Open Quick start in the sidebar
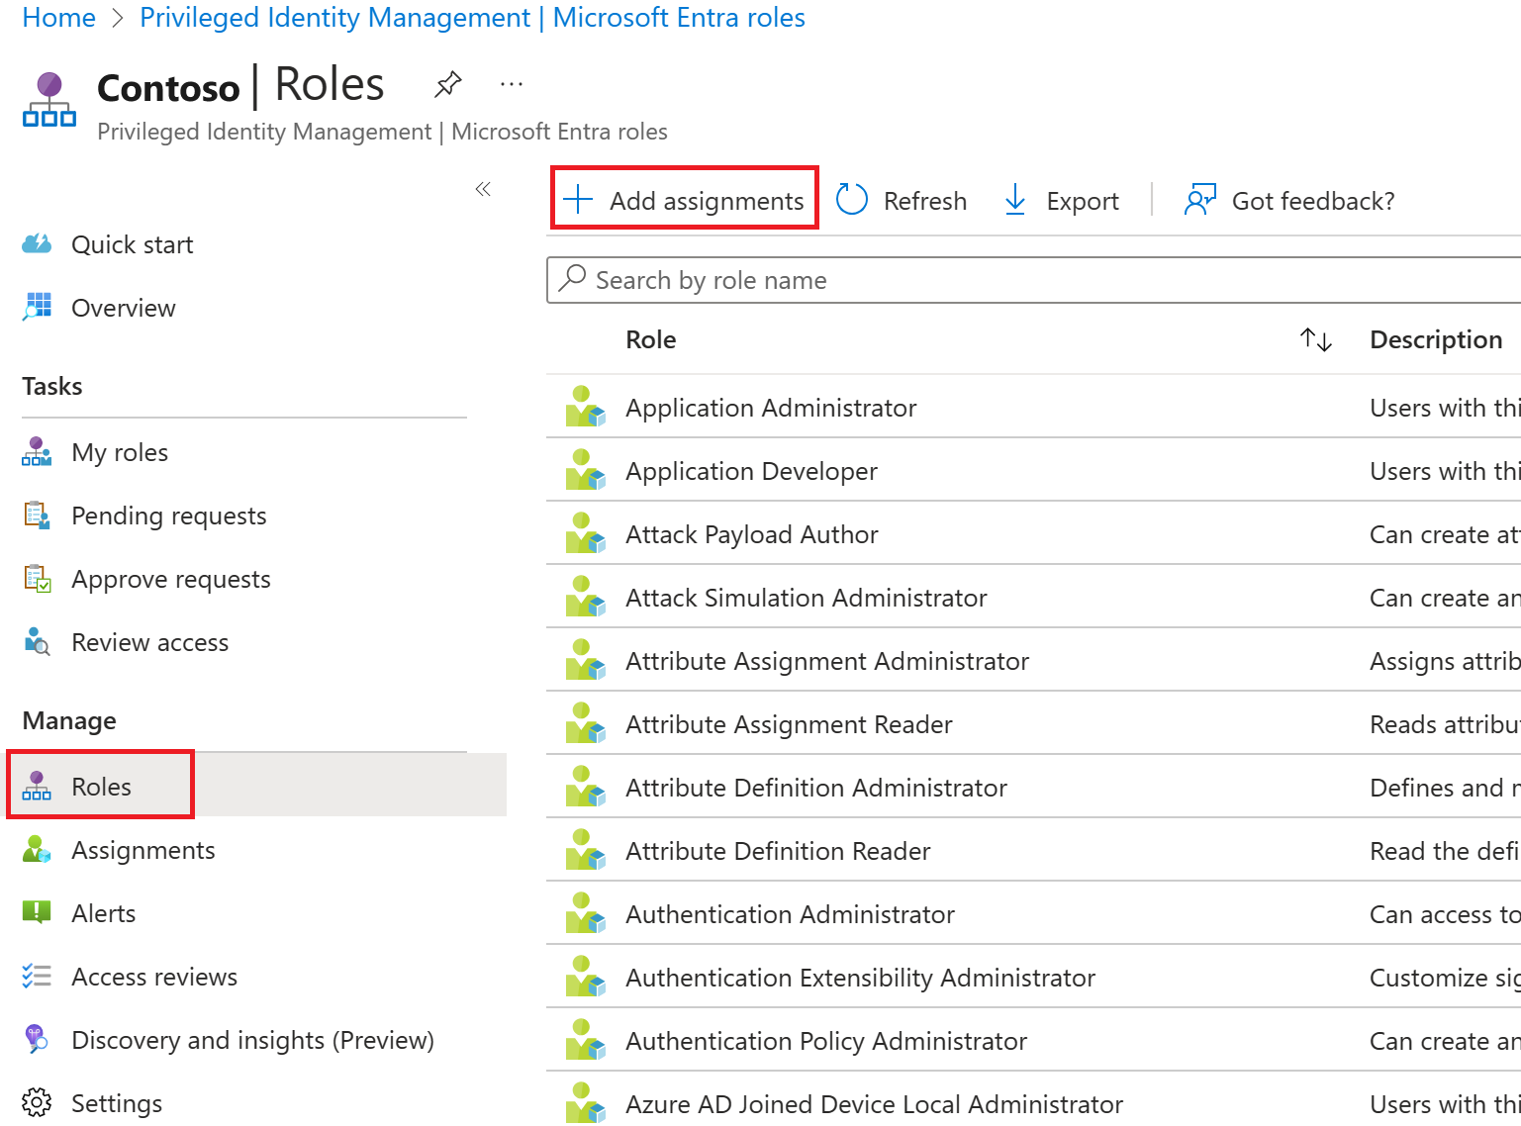Viewport: 1521px width, 1126px height. coord(132,244)
